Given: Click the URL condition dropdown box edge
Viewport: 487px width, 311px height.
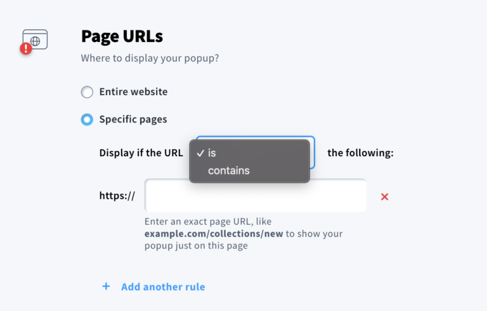Looking at the screenshot, I should click(x=313, y=152).
